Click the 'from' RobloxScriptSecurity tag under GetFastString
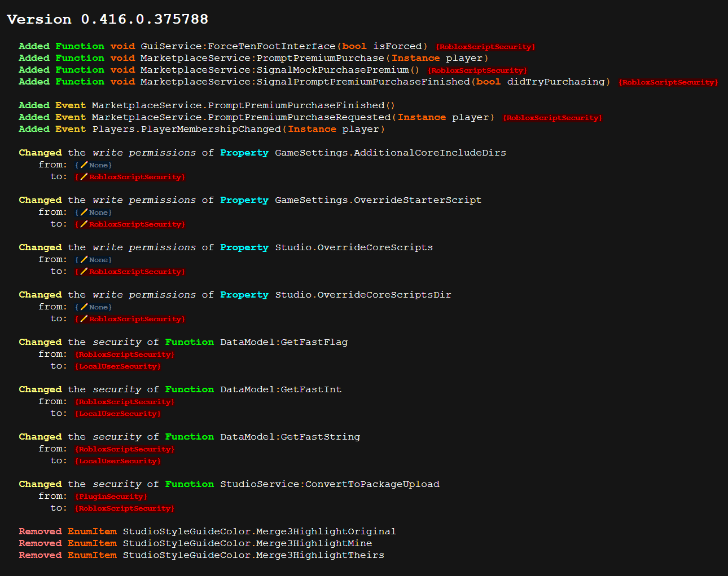 (125, 449)
